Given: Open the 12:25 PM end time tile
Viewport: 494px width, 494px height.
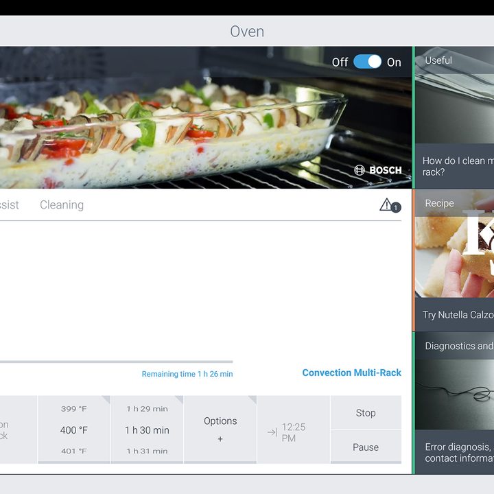Looking at the screenshot, I should click(294, 430).
